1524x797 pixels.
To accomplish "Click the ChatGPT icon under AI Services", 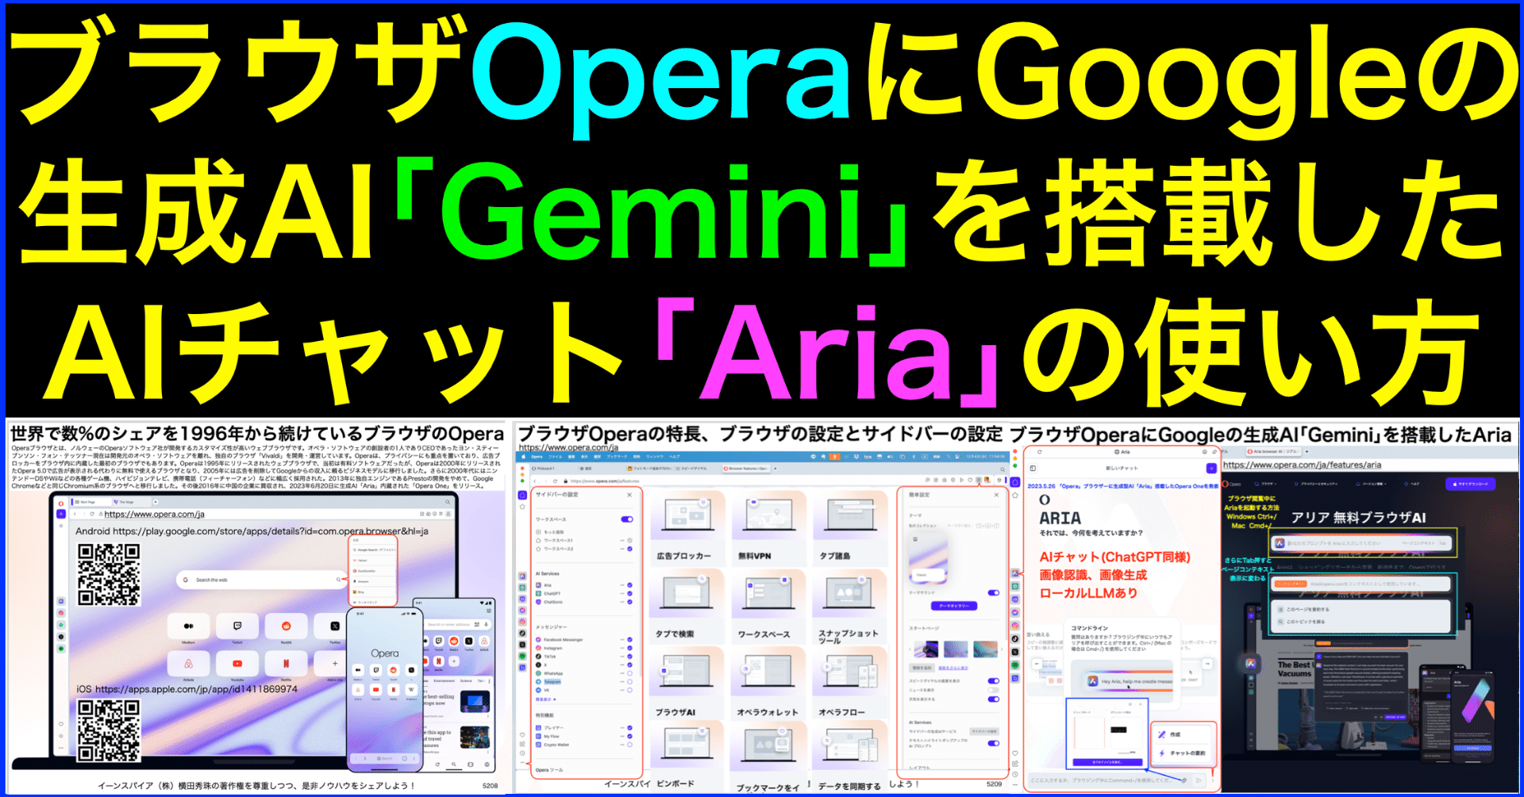I will coord(538,592).
